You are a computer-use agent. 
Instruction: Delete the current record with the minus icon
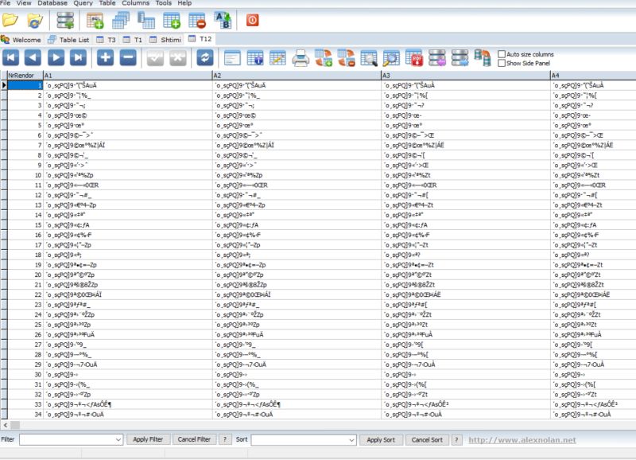(126, 57)
